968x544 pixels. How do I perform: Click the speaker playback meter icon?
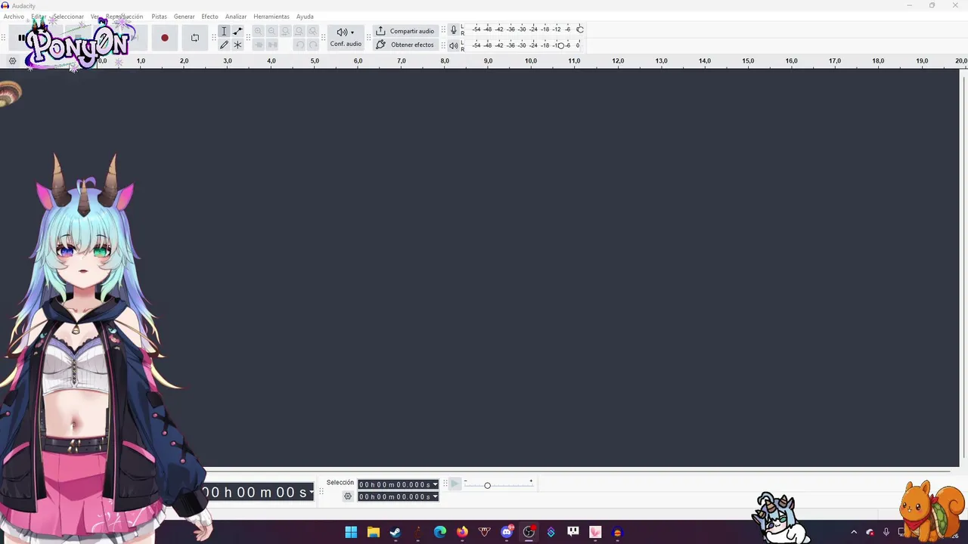coord(454,45)
